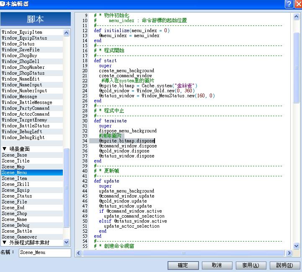Select the Scene_Shop script

click(x=32, y=214)
